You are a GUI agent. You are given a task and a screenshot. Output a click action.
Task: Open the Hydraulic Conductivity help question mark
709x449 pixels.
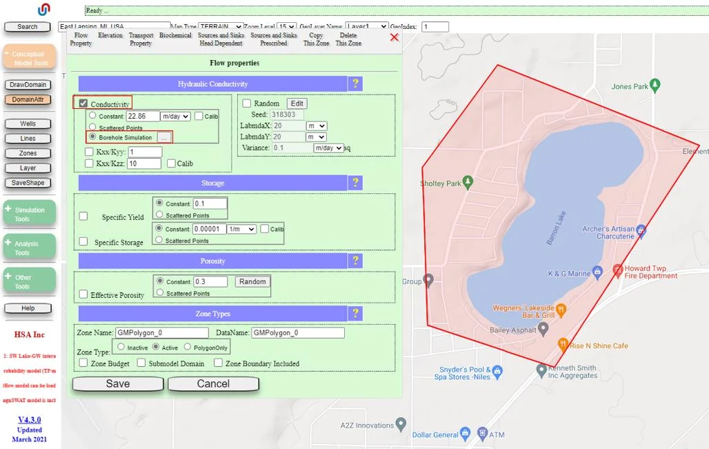[x=355, y=83]
